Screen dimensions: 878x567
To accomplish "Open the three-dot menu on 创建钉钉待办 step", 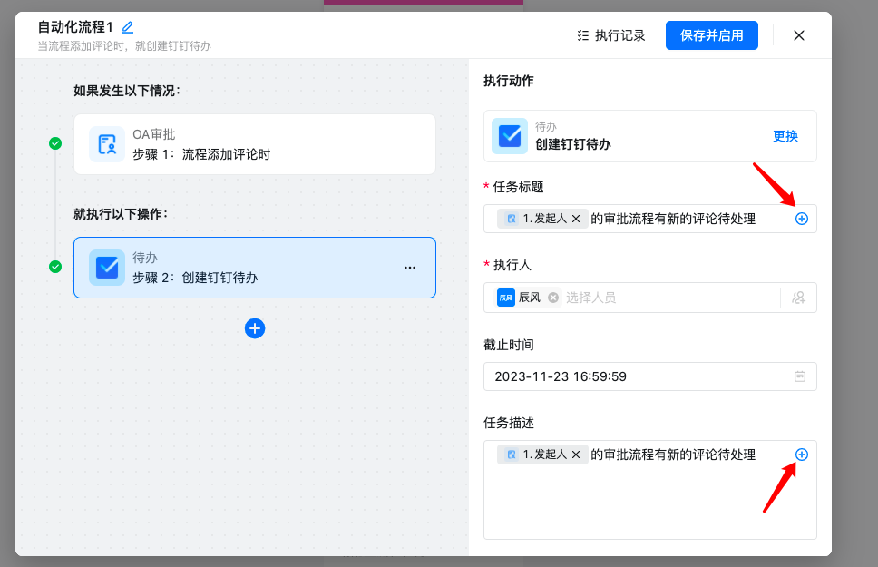I will pos(409,268).
